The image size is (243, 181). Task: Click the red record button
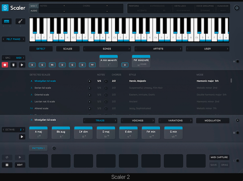(5, 65)
